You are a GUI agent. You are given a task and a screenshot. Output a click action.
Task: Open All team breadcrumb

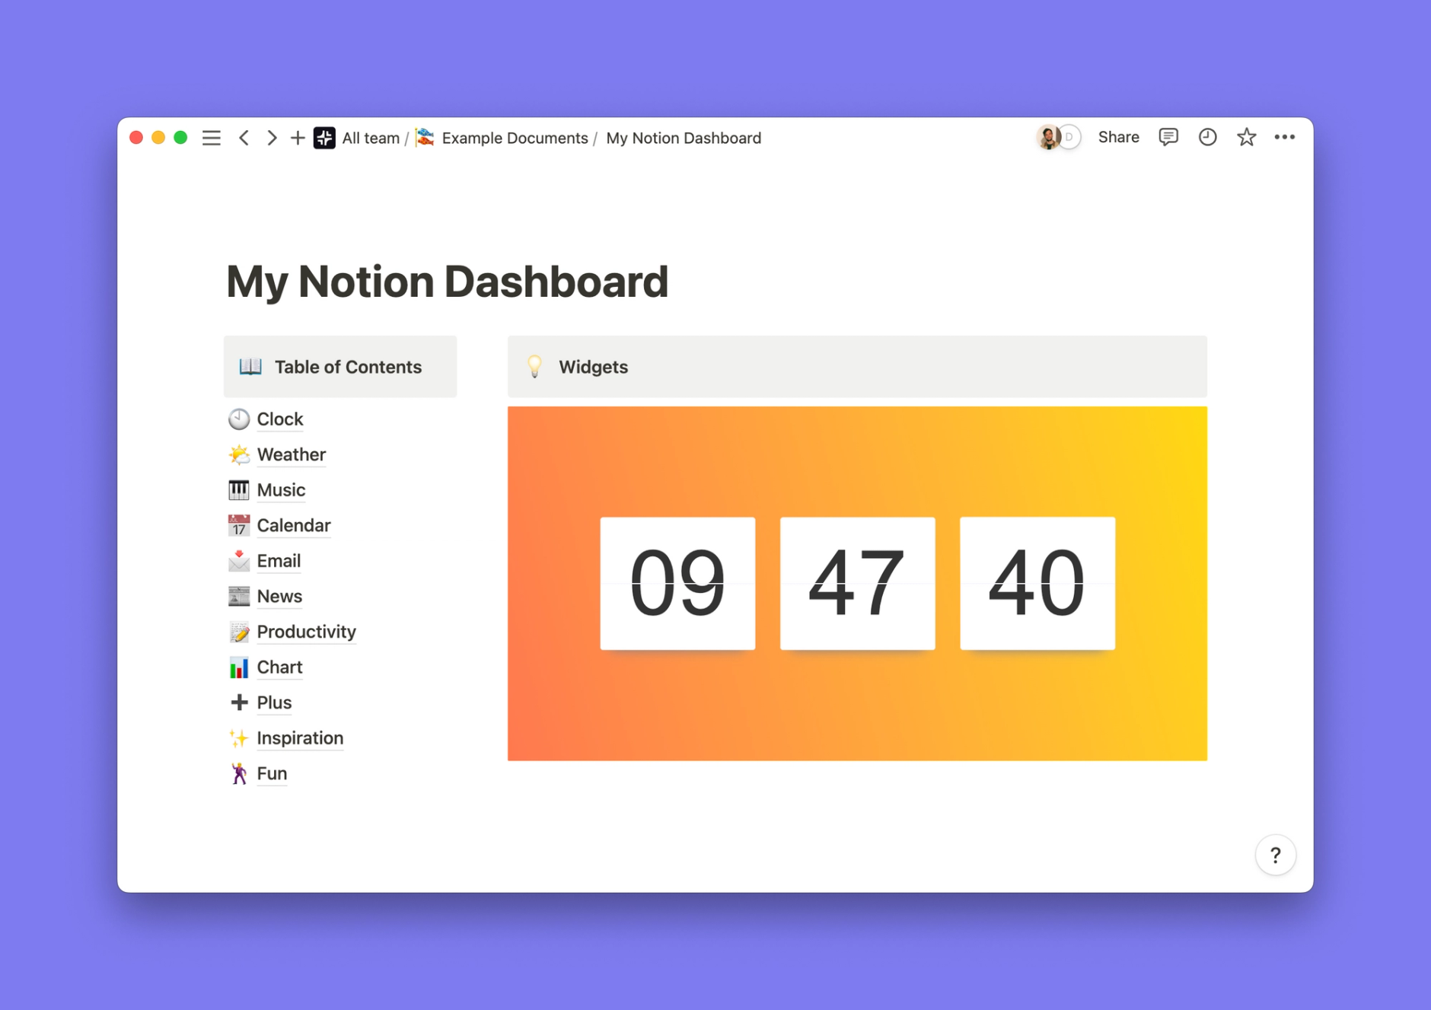[371, 138]
